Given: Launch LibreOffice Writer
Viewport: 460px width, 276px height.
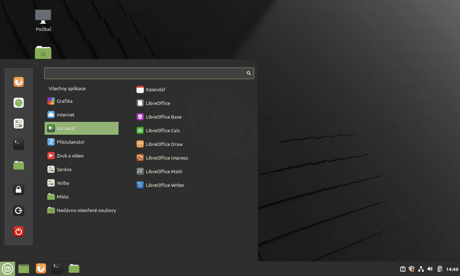Looking at the screenshot, I should [165, 185].
